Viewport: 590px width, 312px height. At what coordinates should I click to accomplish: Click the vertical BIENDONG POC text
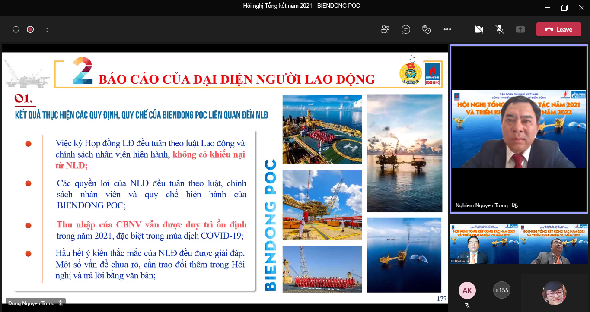click(270, 225)
